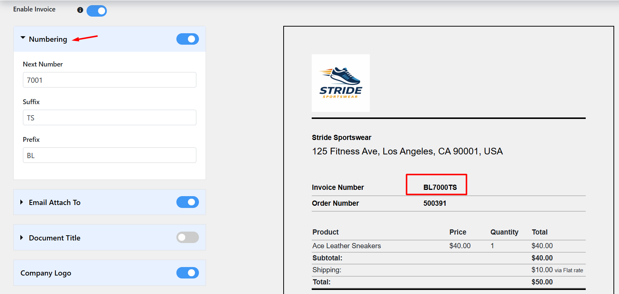Click the Prefix input containing BL
The width and height of the screenshot is (619, 294).
pyautogui.click(x=109, y=155)
